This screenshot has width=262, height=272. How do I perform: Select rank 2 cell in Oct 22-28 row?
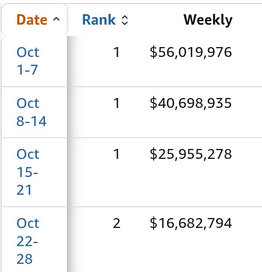[x=117, y=223]
